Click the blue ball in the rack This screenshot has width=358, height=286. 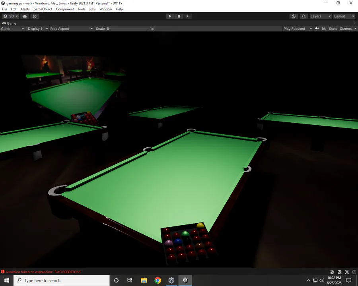178,242
